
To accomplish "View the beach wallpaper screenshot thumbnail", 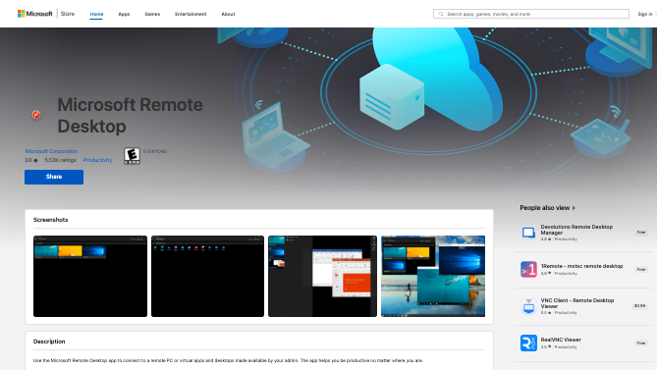I will (x=433, y=276).
